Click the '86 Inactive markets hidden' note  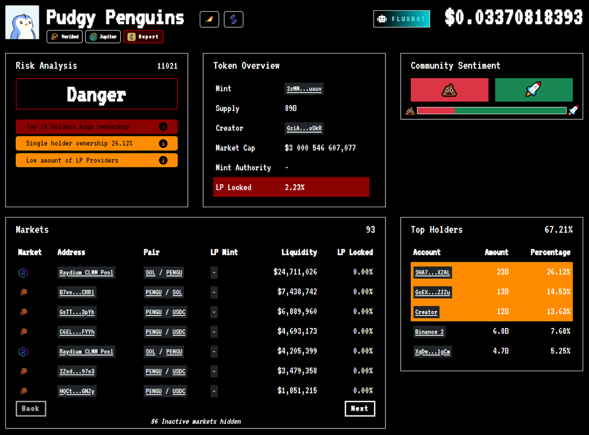pyautogui.click(x=196, y=422)
